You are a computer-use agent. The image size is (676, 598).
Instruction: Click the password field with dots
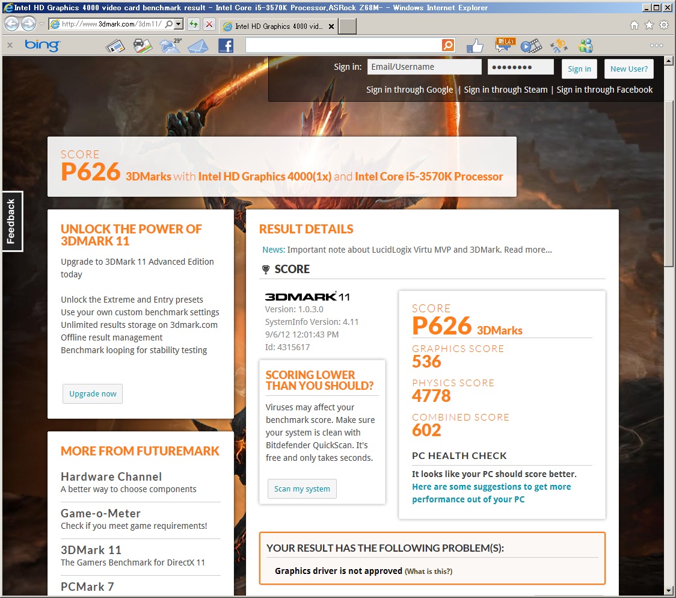click(520, 67)
